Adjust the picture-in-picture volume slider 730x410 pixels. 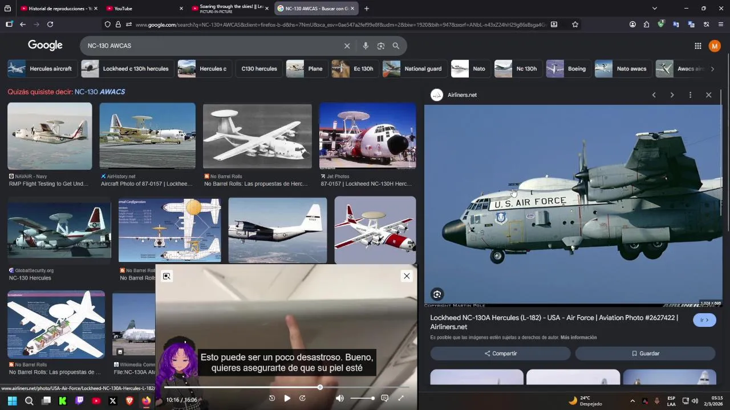(362, 399)
